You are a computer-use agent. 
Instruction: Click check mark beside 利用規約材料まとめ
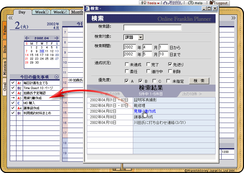pyautogui.click(x=13, y=113)
